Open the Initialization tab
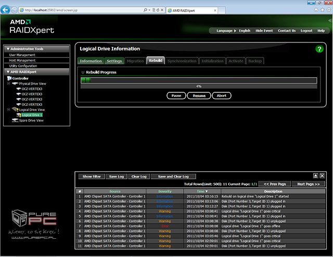Screen dimensions: 333x257 (212, 61)
